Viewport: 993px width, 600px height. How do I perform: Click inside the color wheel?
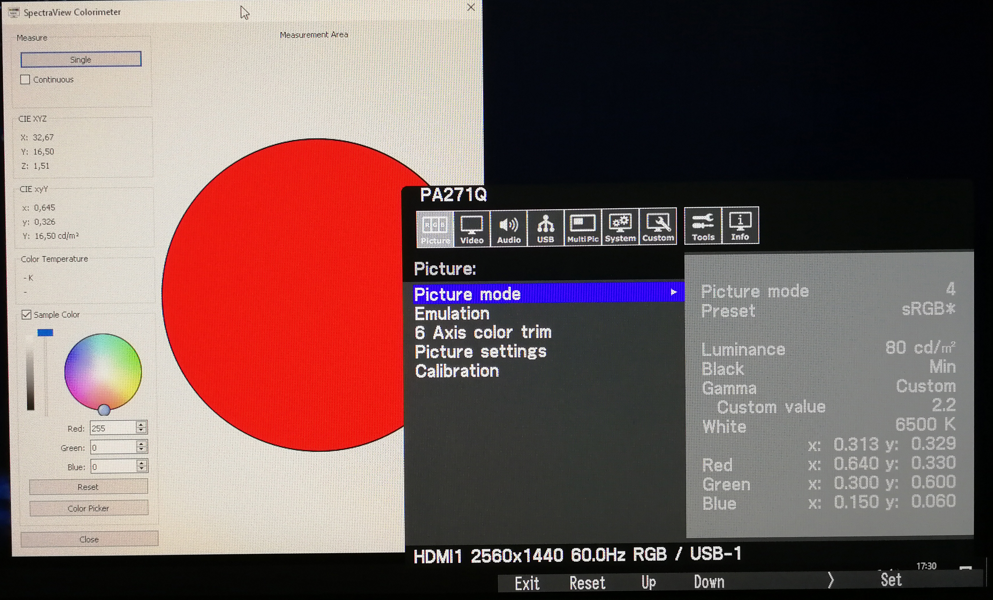[103, 371]
